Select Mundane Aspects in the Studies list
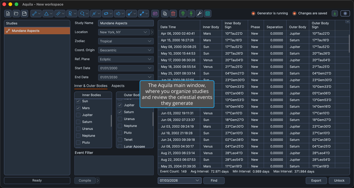 coord(37,31)
